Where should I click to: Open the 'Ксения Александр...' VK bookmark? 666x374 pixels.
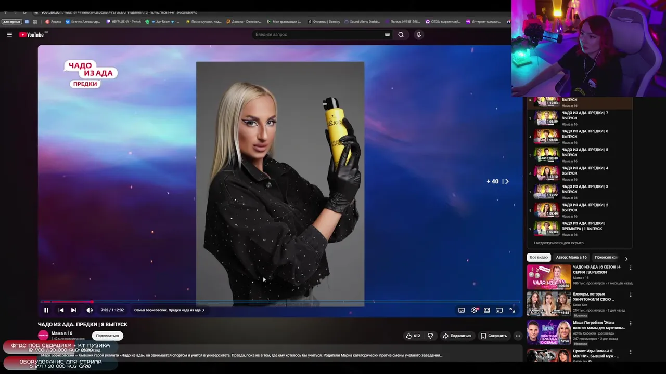(x=83, y=22)
